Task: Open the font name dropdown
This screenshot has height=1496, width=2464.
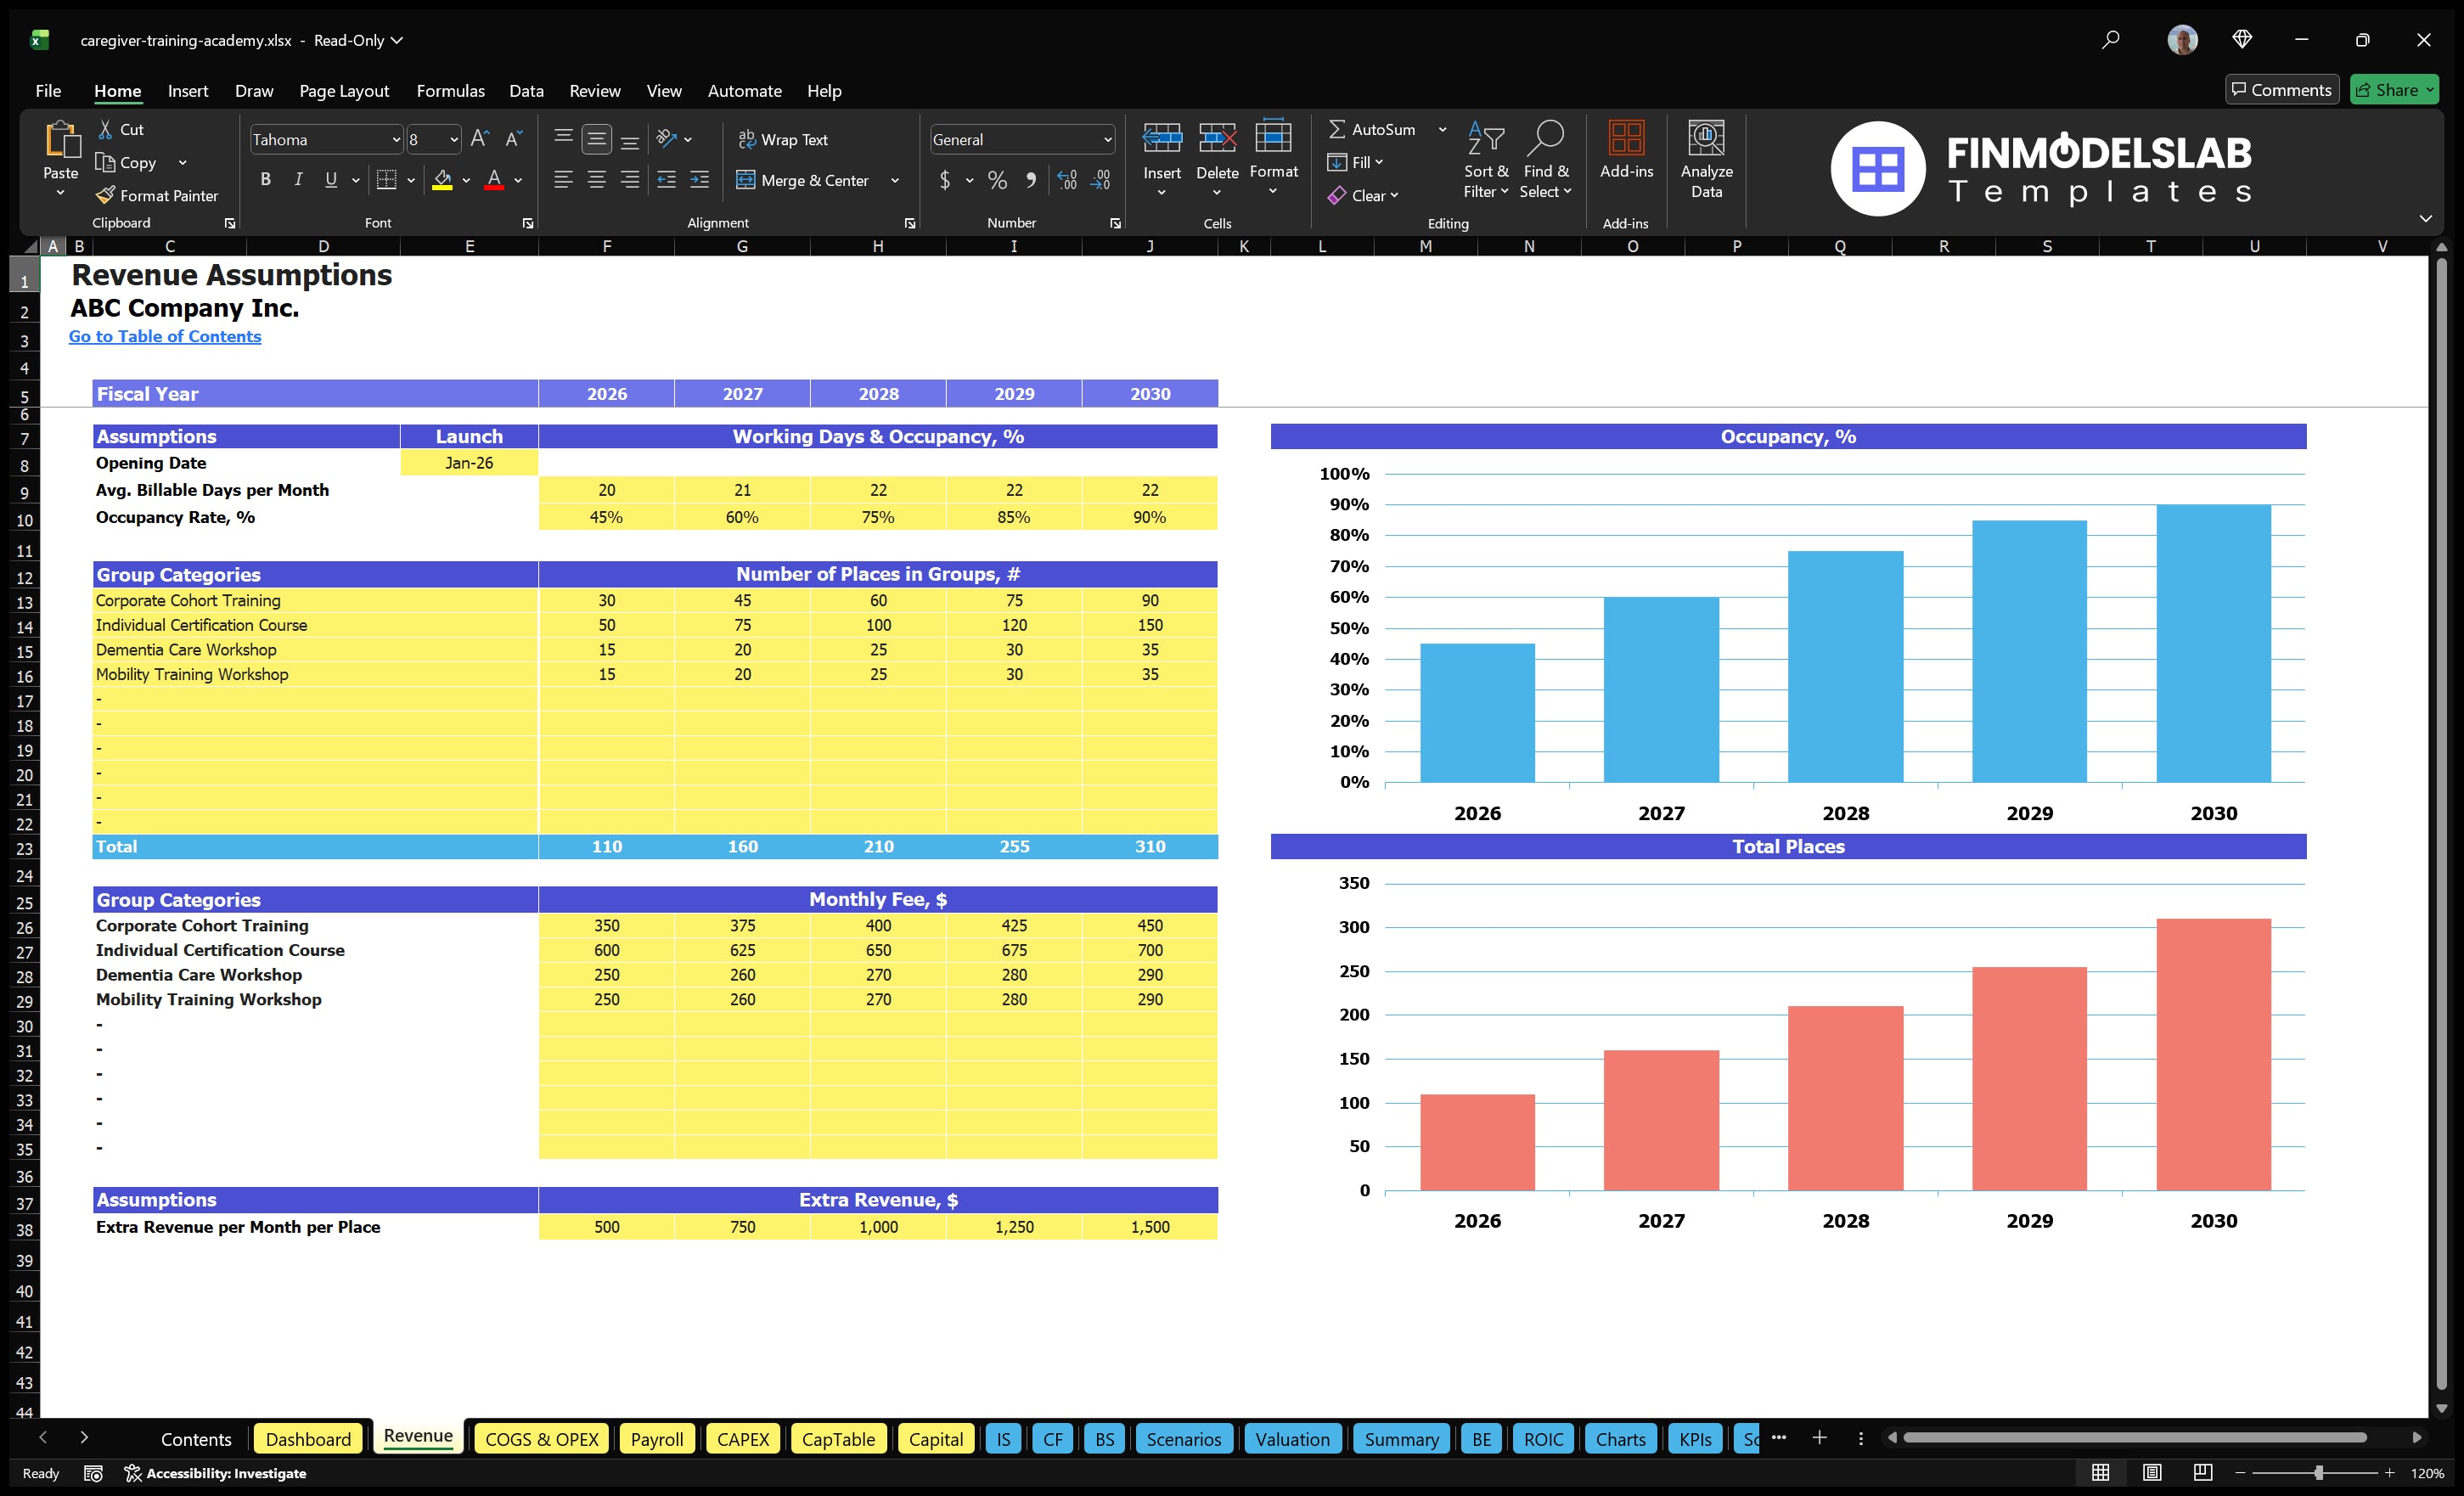Action: [396, 139]
